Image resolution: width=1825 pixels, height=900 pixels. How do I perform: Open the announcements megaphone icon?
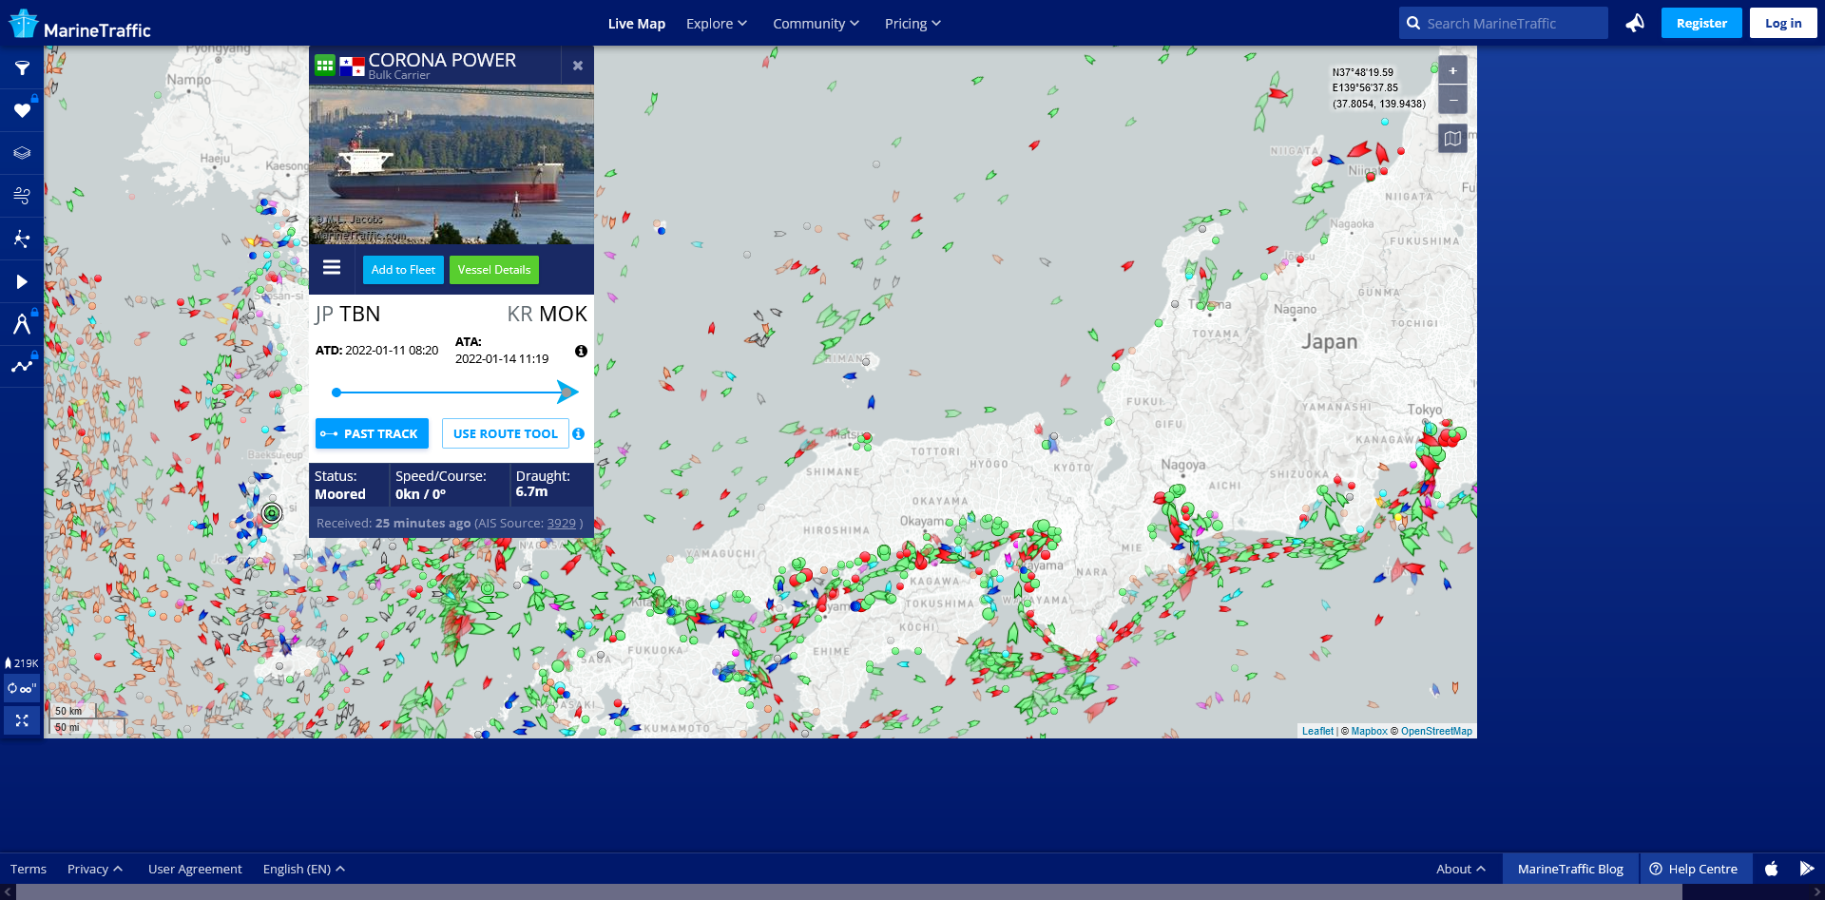click(x=1635, y=23)
